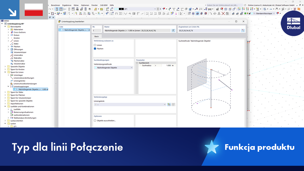This screenshot has height=171, width=304.
Task: Click the Volumenkörper icon in the tree
Action: pos(12,52)
